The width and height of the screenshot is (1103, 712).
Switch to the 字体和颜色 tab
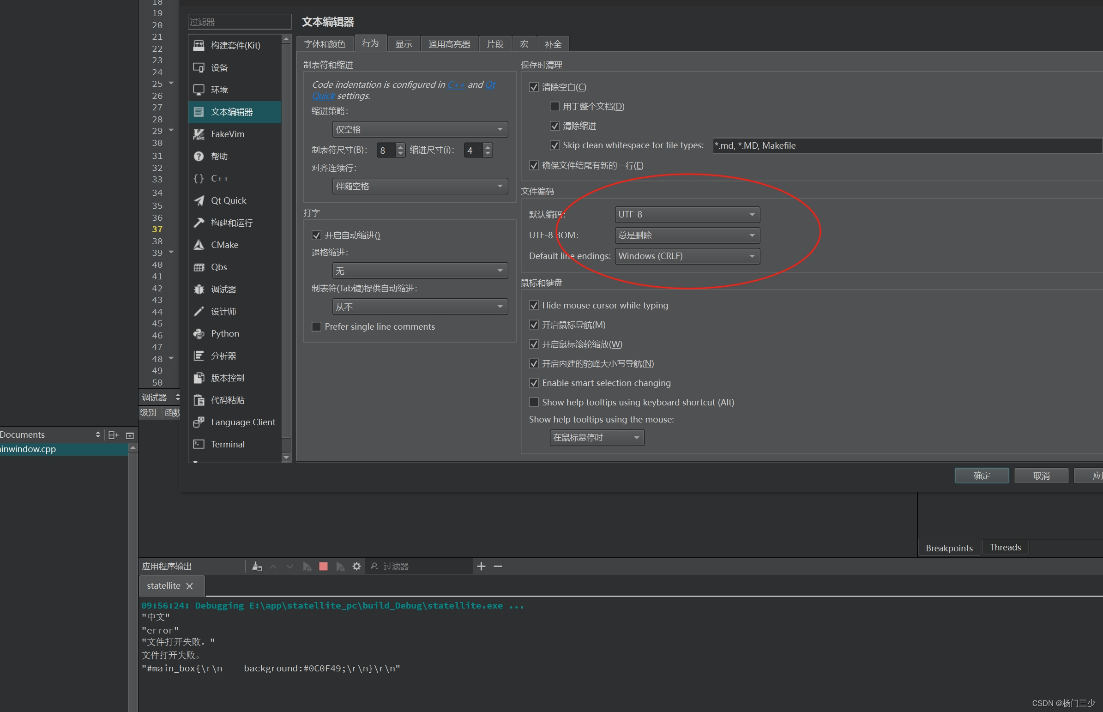point(325,43)
